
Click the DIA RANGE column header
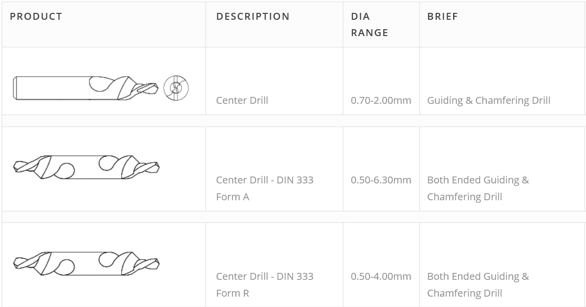pyautogui.click(x=369, y=24)
